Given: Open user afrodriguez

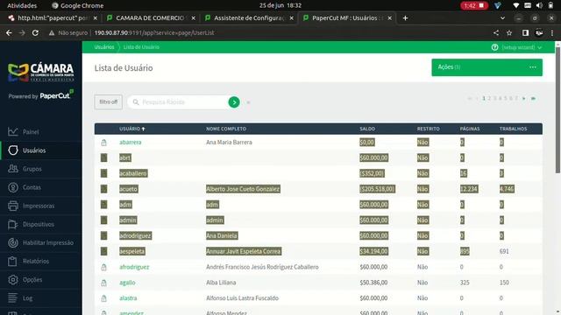Looking at the screenshot, I should 134,267.
